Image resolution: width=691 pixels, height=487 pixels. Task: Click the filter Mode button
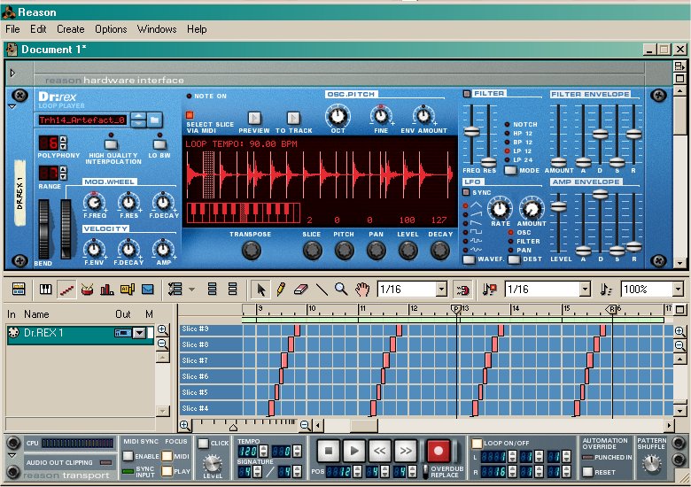click(x=510, y=170)
